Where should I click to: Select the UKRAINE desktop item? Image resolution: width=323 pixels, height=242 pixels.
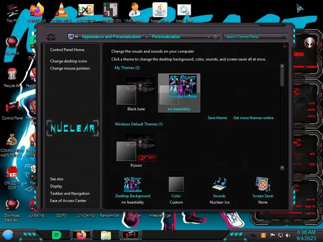(37, 216)
